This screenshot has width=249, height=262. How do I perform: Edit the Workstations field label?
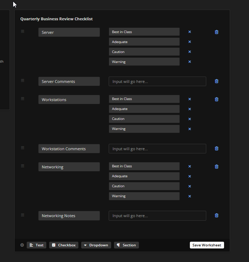tap(69, 100)
